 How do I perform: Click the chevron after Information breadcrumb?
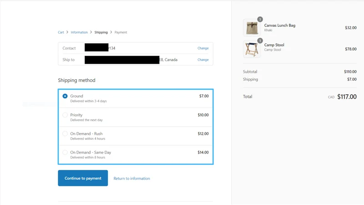91,32
